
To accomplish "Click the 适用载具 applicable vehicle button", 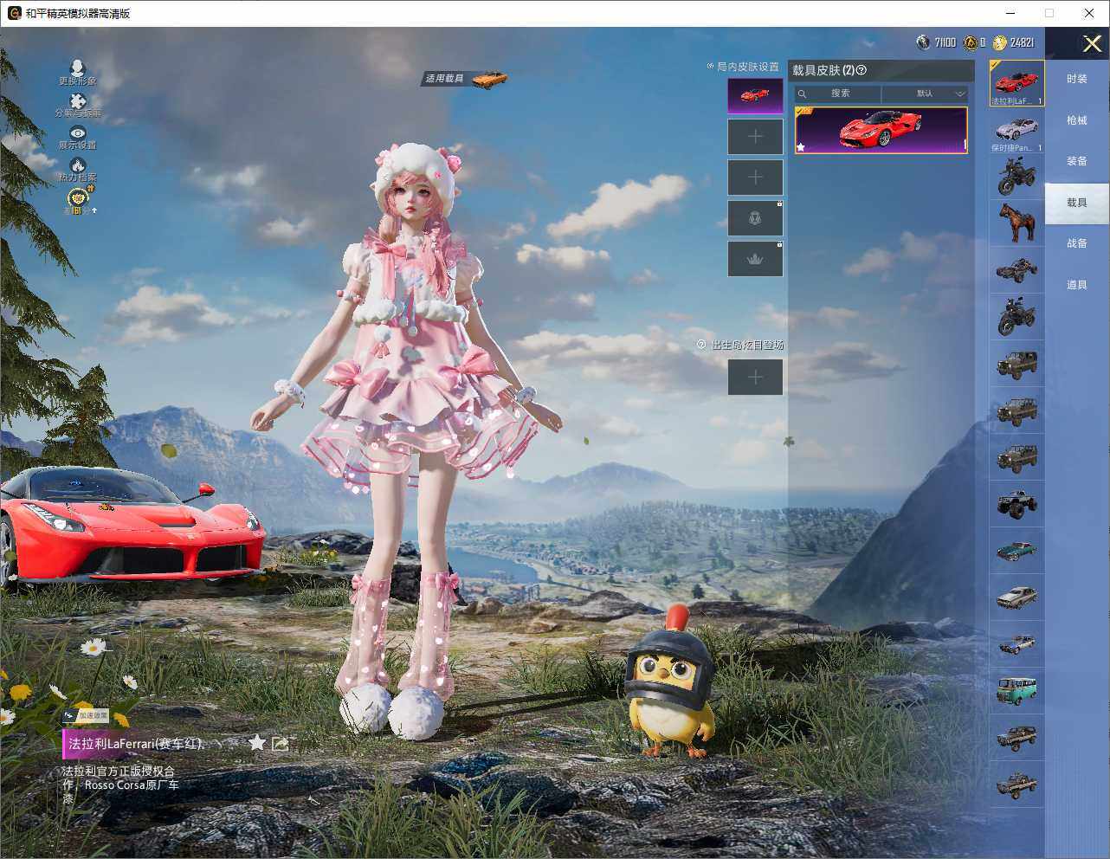I will (x=465, y=79).
